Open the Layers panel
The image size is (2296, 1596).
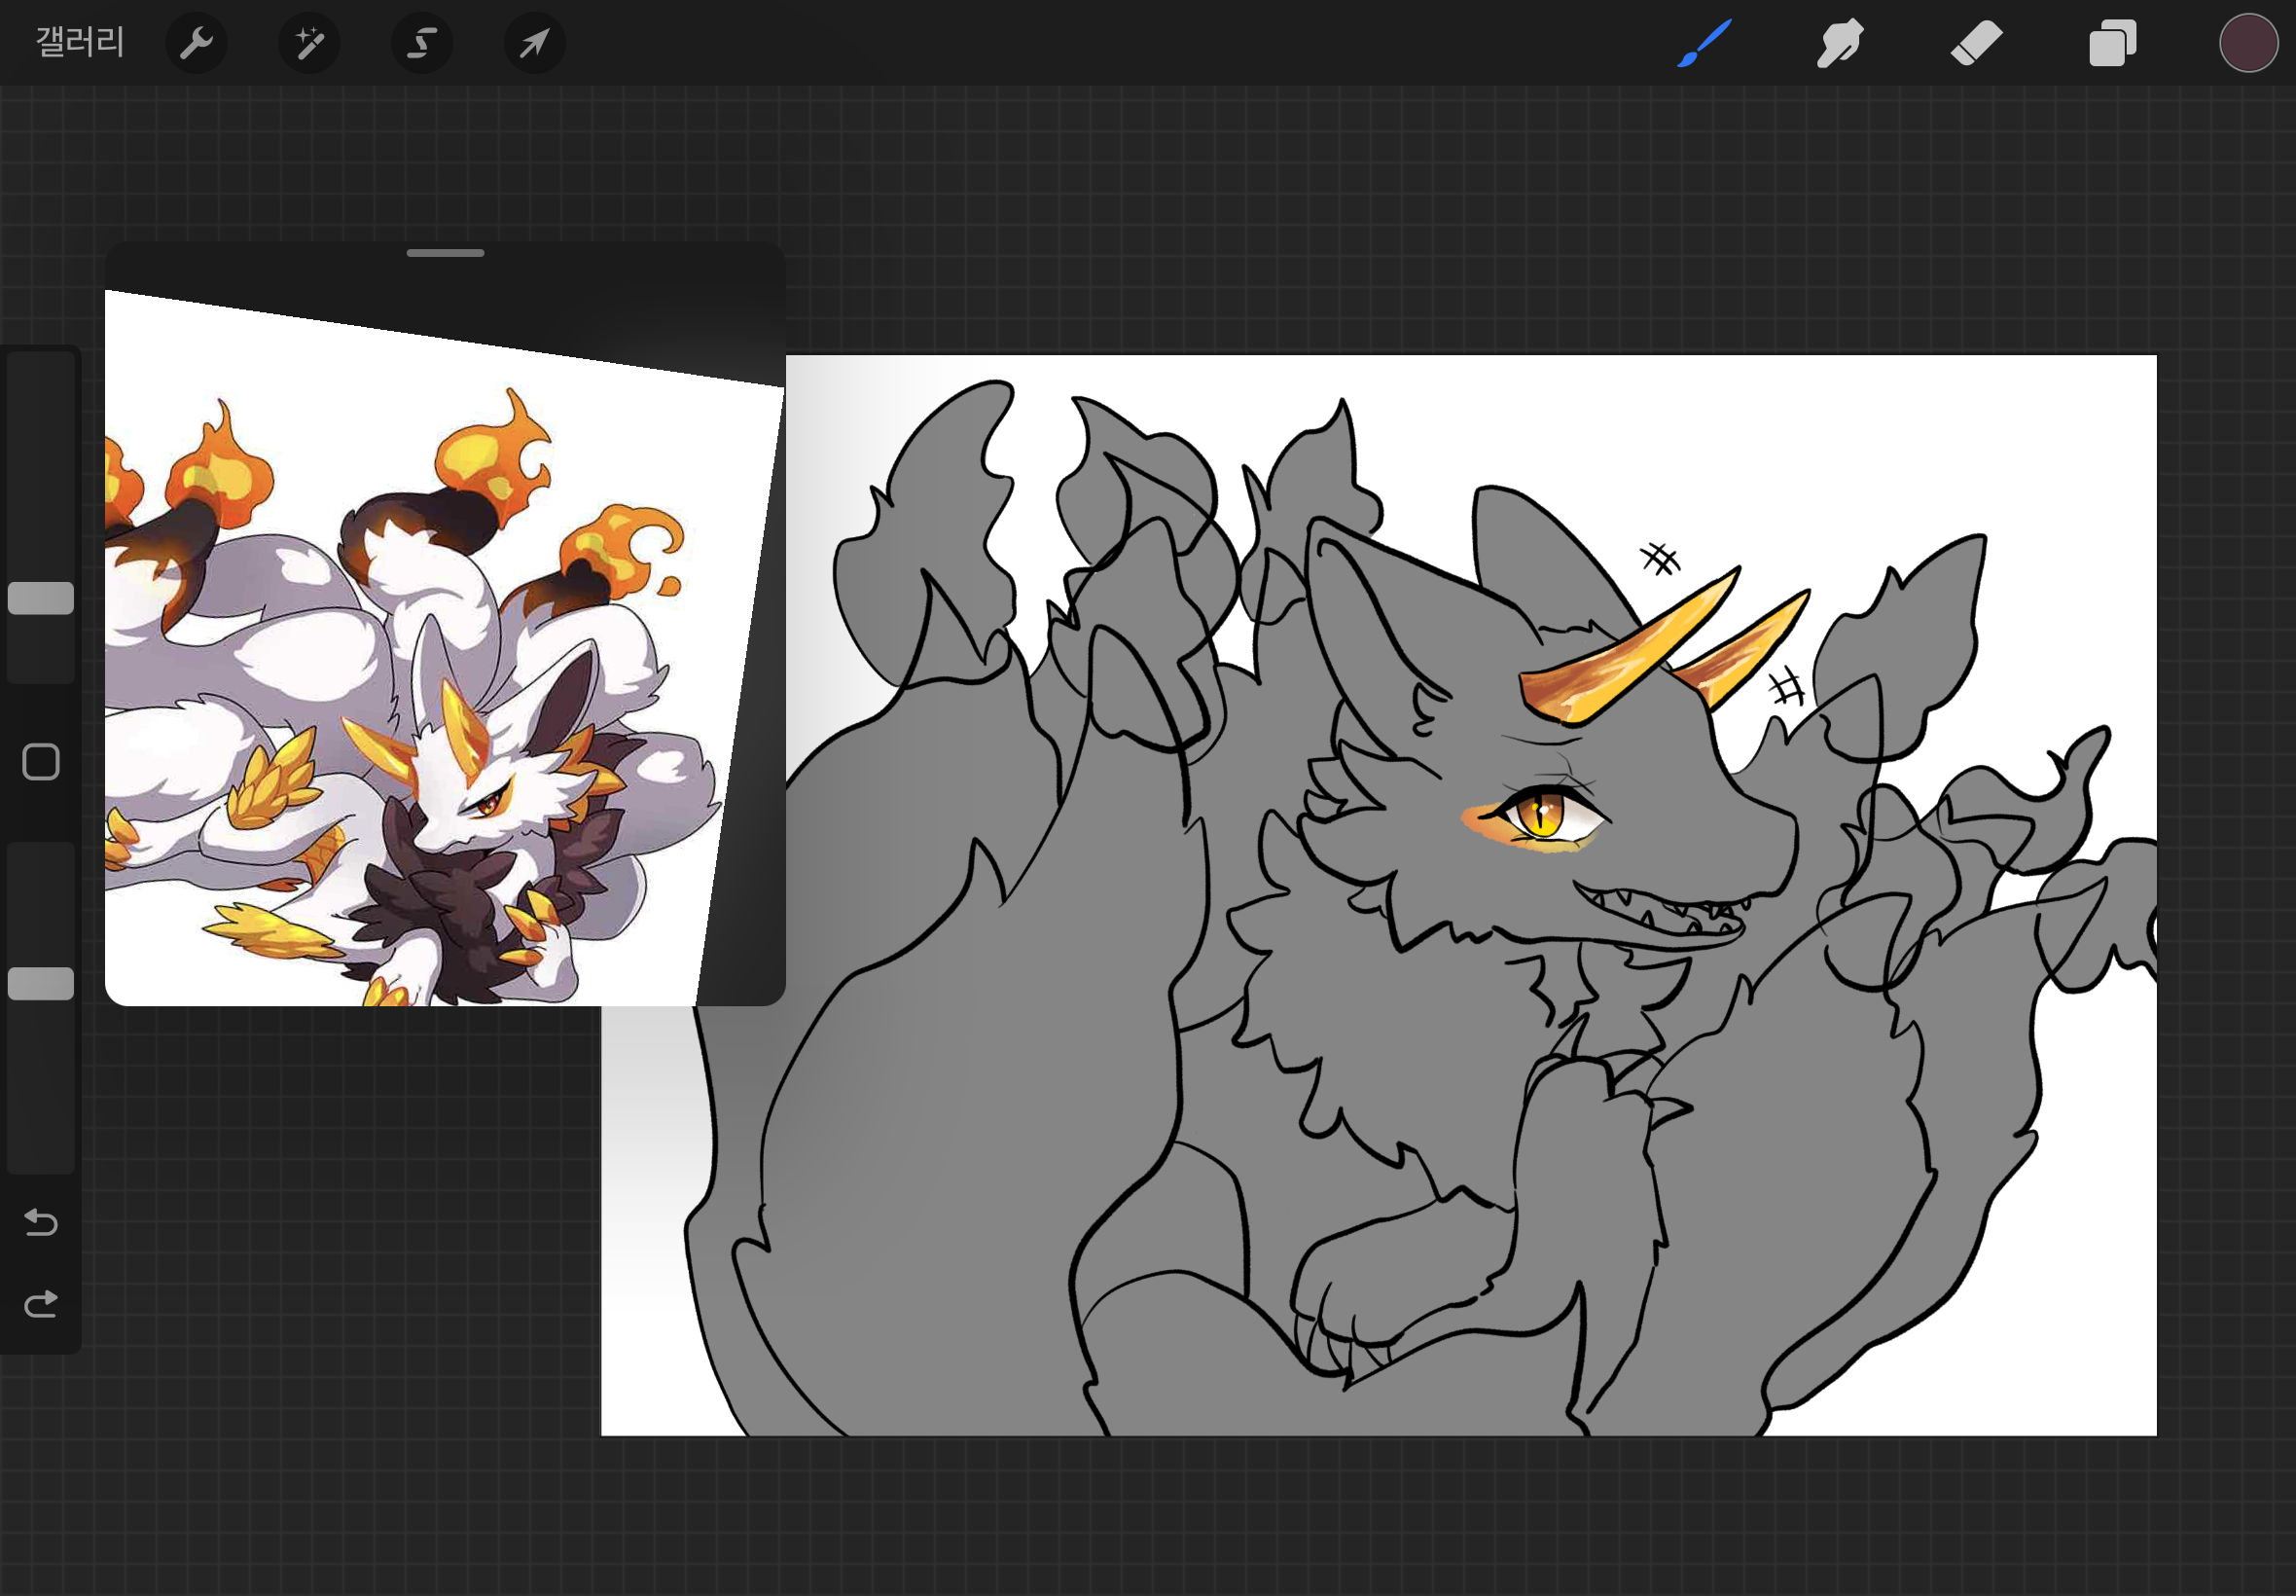pyautogui.click(x=2112, y=43)
